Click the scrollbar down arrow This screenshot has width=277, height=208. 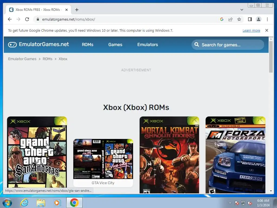(x=271, y=191)
